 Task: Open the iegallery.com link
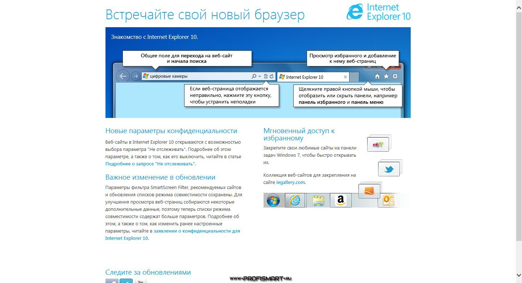tap(291, 182)
